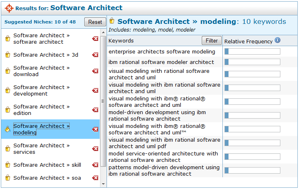This screenshot has width=299, height=189.
Task: Remove the 'services' niche with red X
Action: tap(95, 149)
